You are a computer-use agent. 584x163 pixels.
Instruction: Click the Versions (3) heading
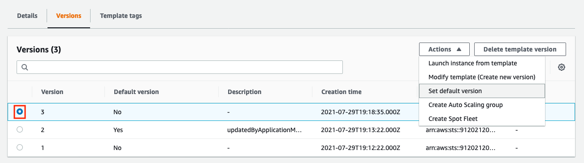pos(39,50)
